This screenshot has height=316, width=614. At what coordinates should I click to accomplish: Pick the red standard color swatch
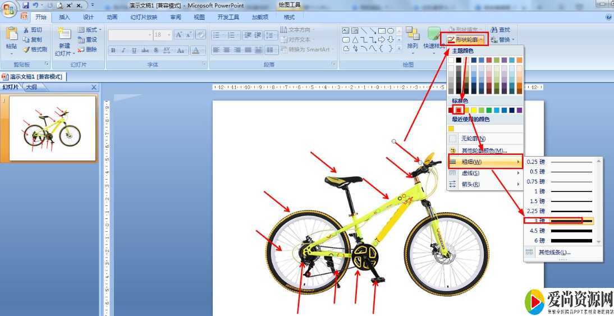click(x=459, y=110)
